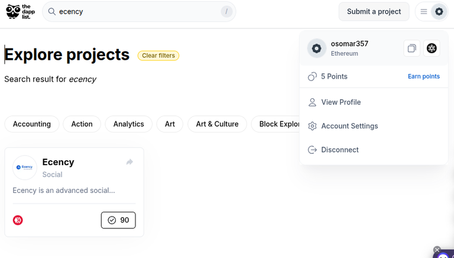Click the red Hive chain icon
This screenshot has width=454, height=258.
point(18,220)
